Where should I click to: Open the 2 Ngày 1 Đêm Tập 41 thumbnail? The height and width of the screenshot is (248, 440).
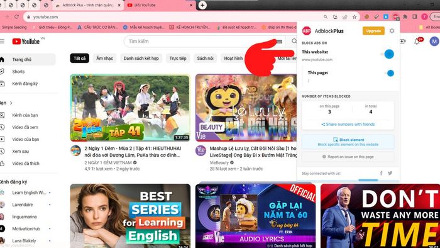point(130,108)
